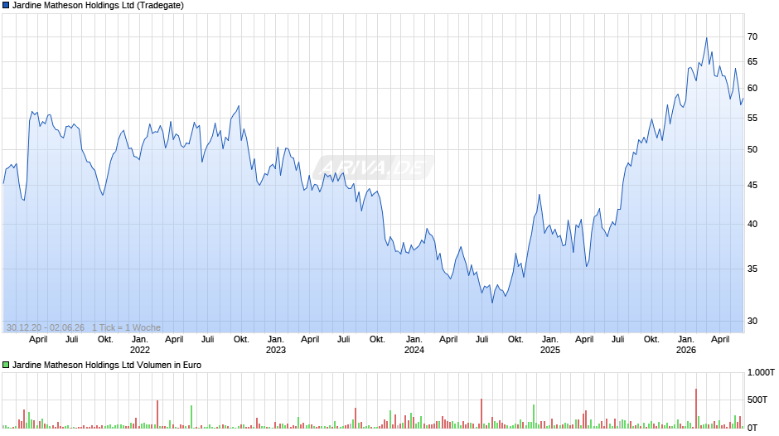Click the price axis value 45

752,186
